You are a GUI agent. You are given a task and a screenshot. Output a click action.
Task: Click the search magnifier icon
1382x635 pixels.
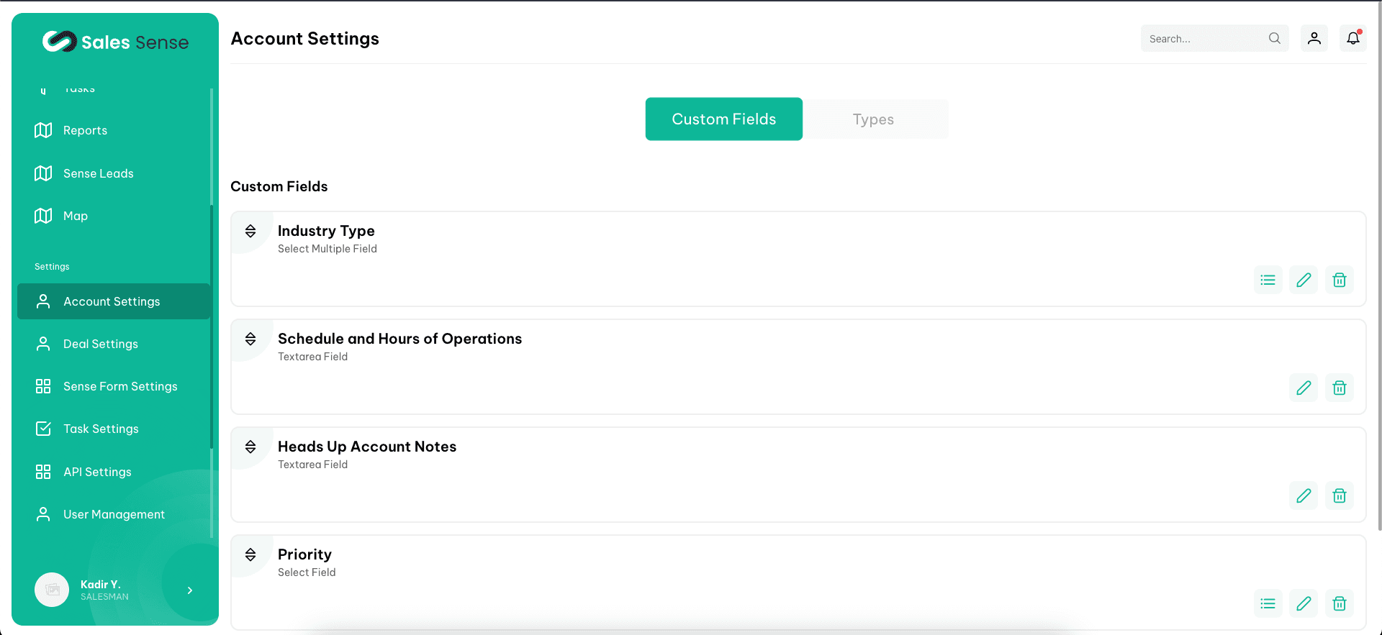click(x=1275, y=38)
